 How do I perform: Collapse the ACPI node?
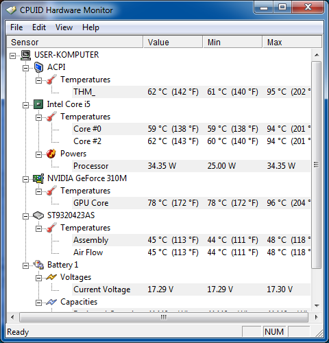[x=25, y=68]
